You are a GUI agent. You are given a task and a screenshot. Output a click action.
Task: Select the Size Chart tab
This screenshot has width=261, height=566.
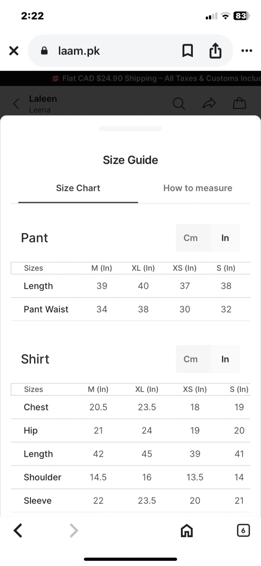coord(78,188)
